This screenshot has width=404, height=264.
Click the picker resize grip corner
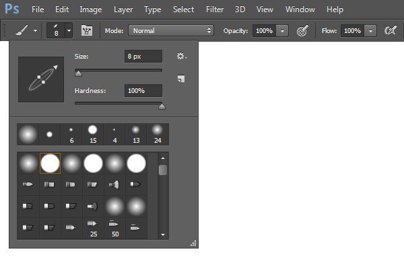tap(193, 243)
